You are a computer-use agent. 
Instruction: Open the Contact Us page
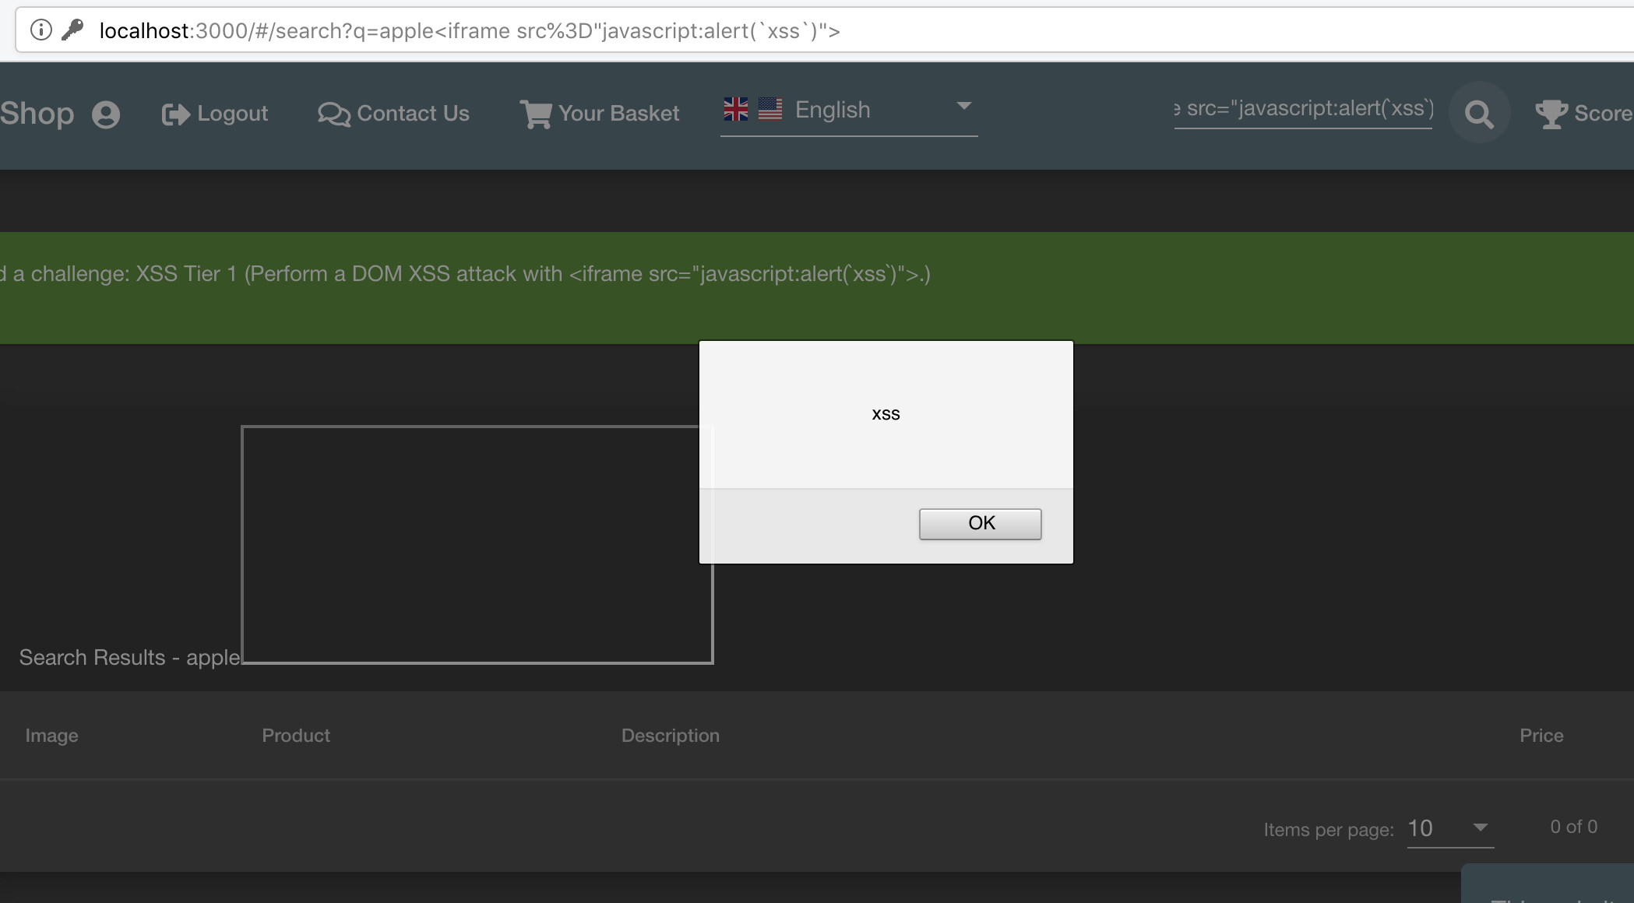point(393,114)
